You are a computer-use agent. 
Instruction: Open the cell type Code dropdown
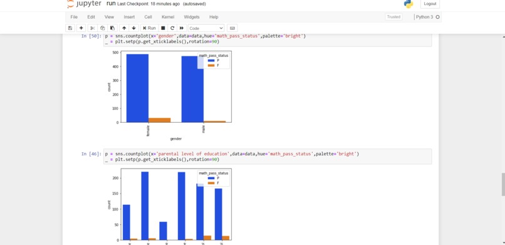(x=206, y=28)
